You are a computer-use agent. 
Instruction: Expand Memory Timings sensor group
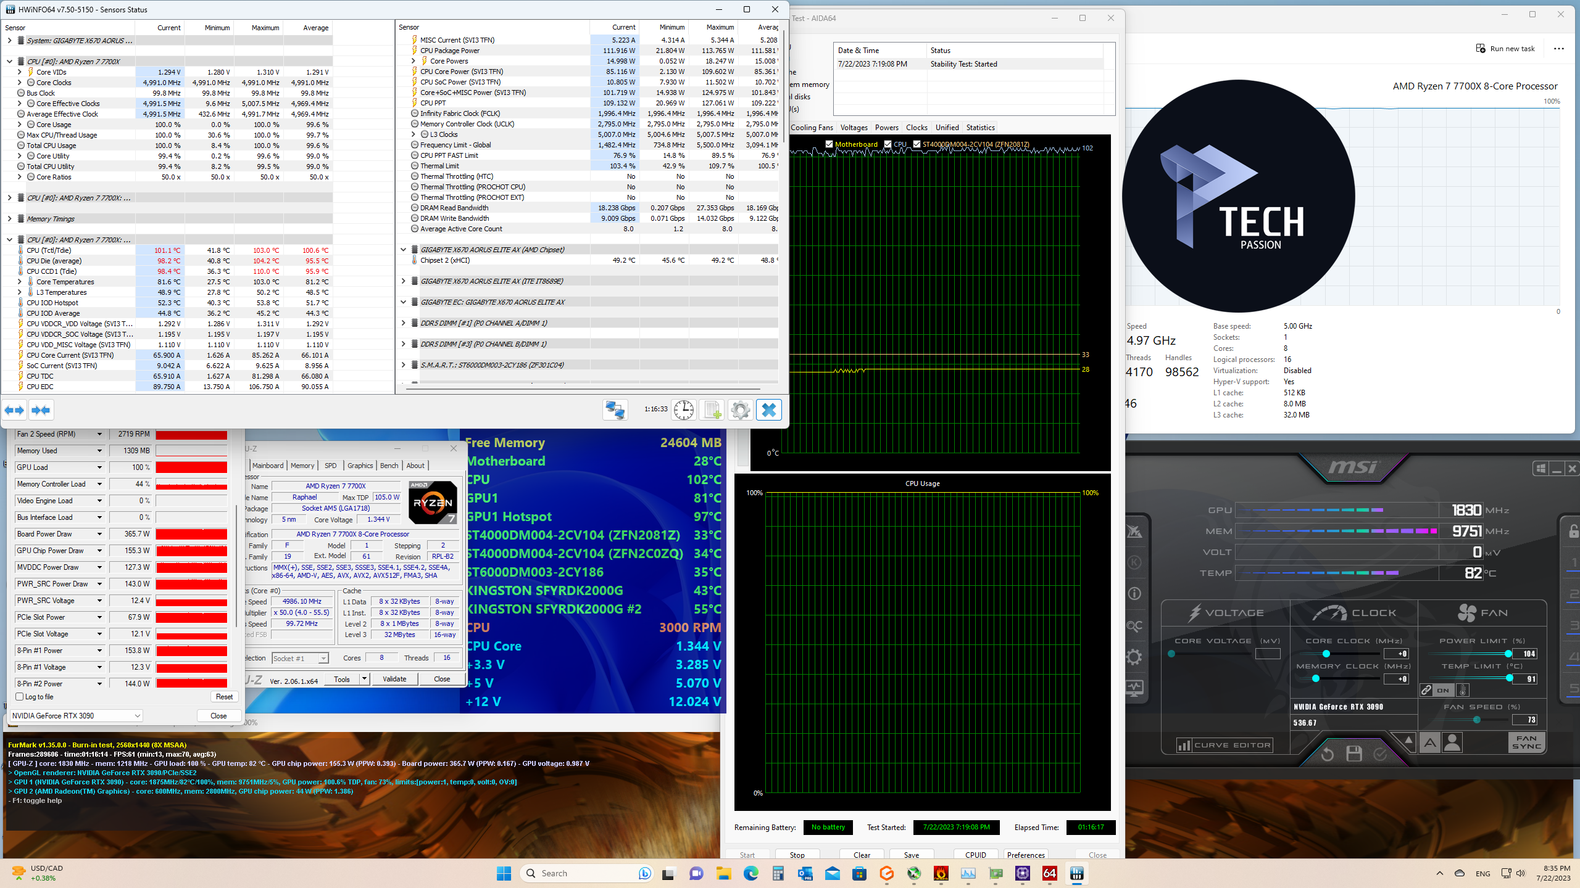[9, 219]
